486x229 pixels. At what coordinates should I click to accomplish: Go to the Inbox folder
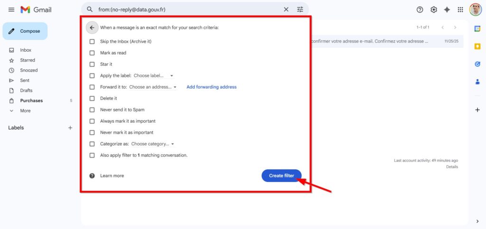tap(26, 50)
